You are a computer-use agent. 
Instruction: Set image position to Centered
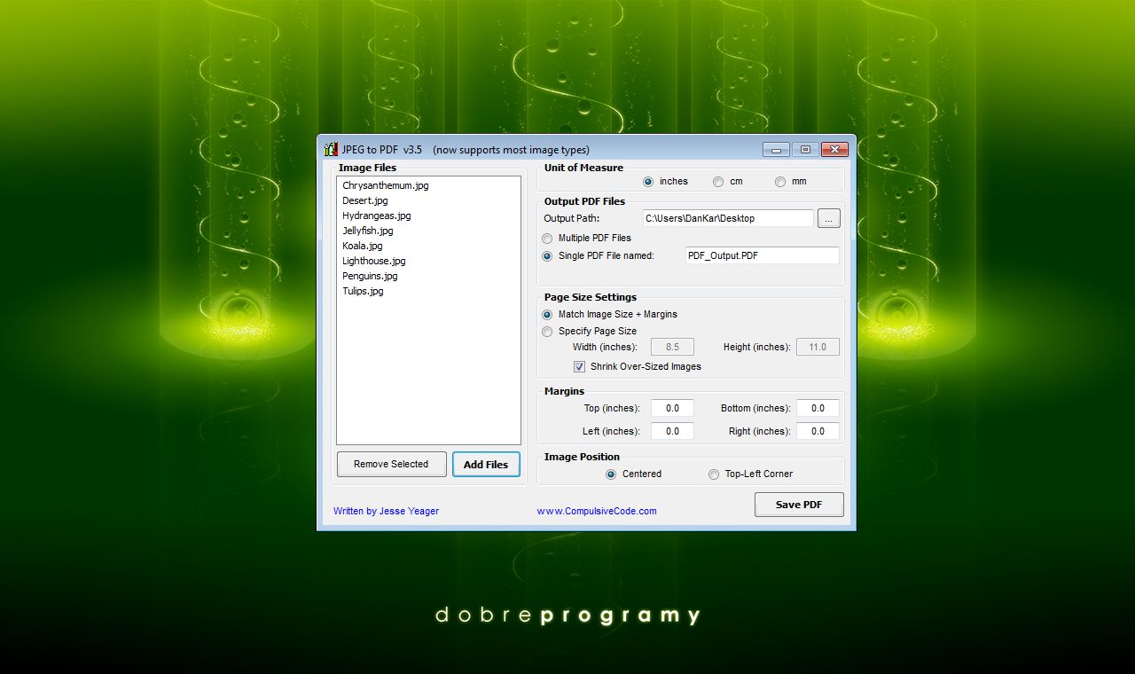(610, 474)
